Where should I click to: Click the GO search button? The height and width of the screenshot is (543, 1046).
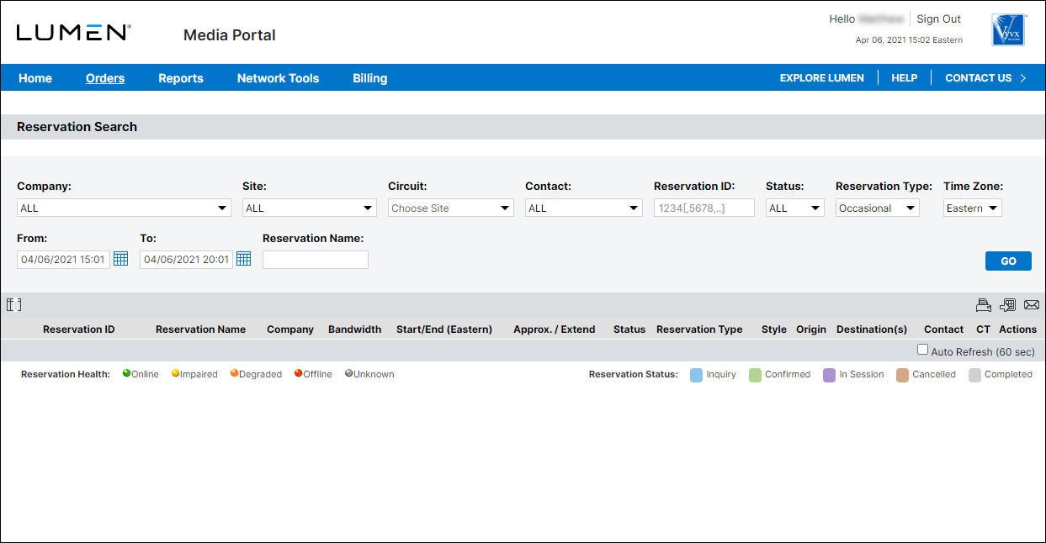[x=1008, y=261]
